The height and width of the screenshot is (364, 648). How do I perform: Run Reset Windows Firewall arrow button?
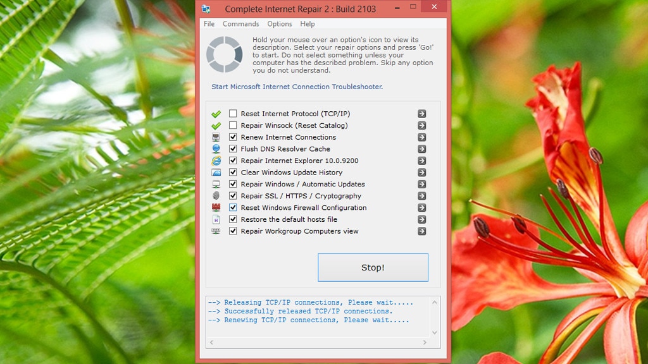pos(421,208)
